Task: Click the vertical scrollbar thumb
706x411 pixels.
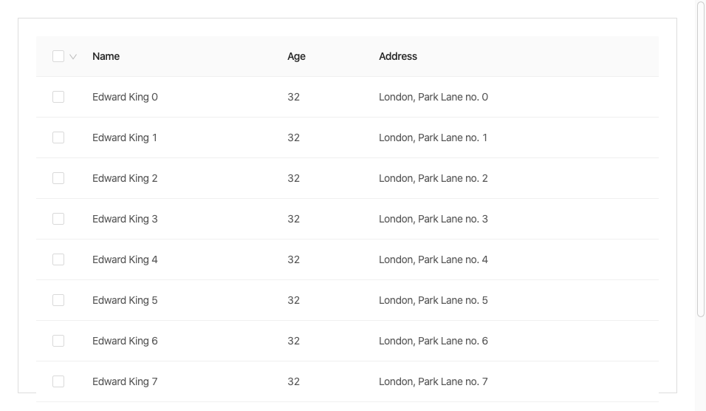Action: (x=701, y=159)
